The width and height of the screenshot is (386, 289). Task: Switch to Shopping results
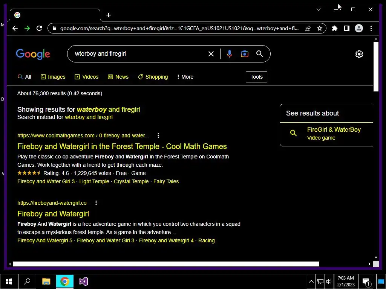click(153, 77)
